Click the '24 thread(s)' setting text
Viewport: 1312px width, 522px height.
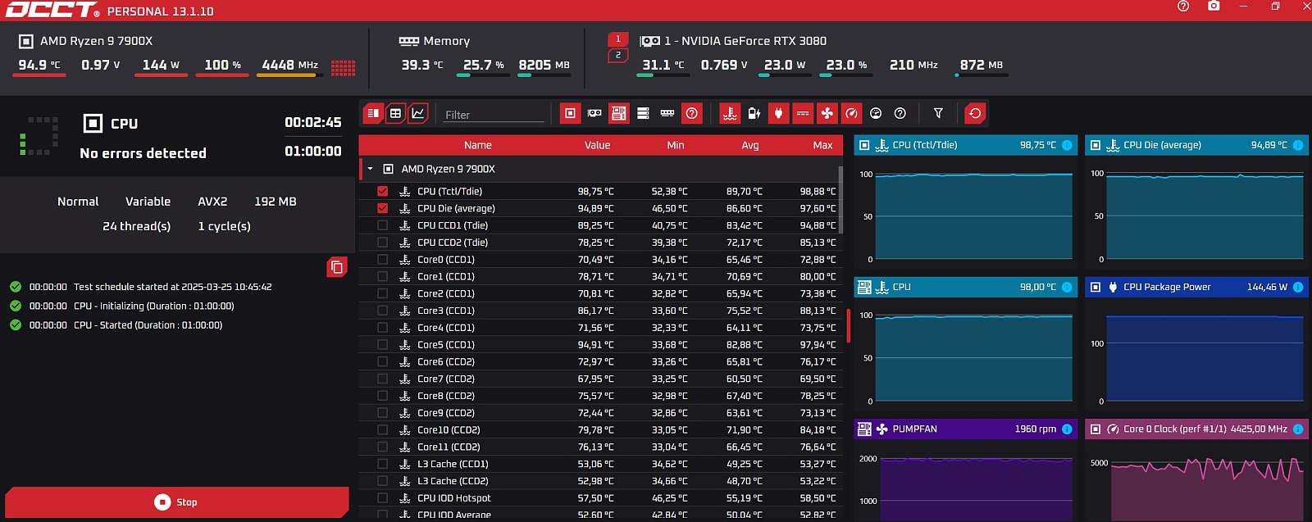pyautogui.click(x=136, y=226)
